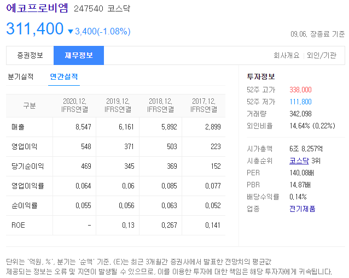Click the 2,899 sales value for 2017

[213, 127]
